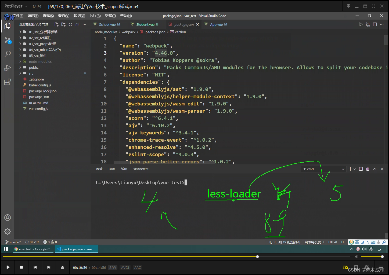Open the '1: cmd' terminal selector dropdown
Viewport: 389px width, 275px height.
(x=323, y=169)
